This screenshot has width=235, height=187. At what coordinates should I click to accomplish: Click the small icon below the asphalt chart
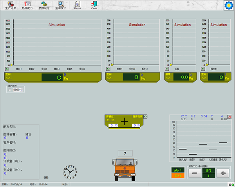click(x=166, y=69)
